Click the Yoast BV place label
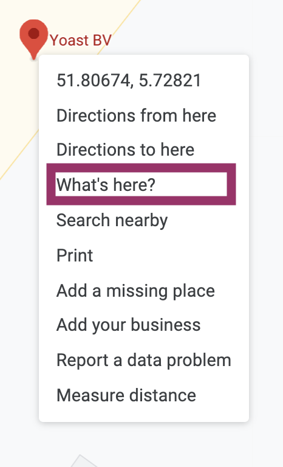 (81, 40)
